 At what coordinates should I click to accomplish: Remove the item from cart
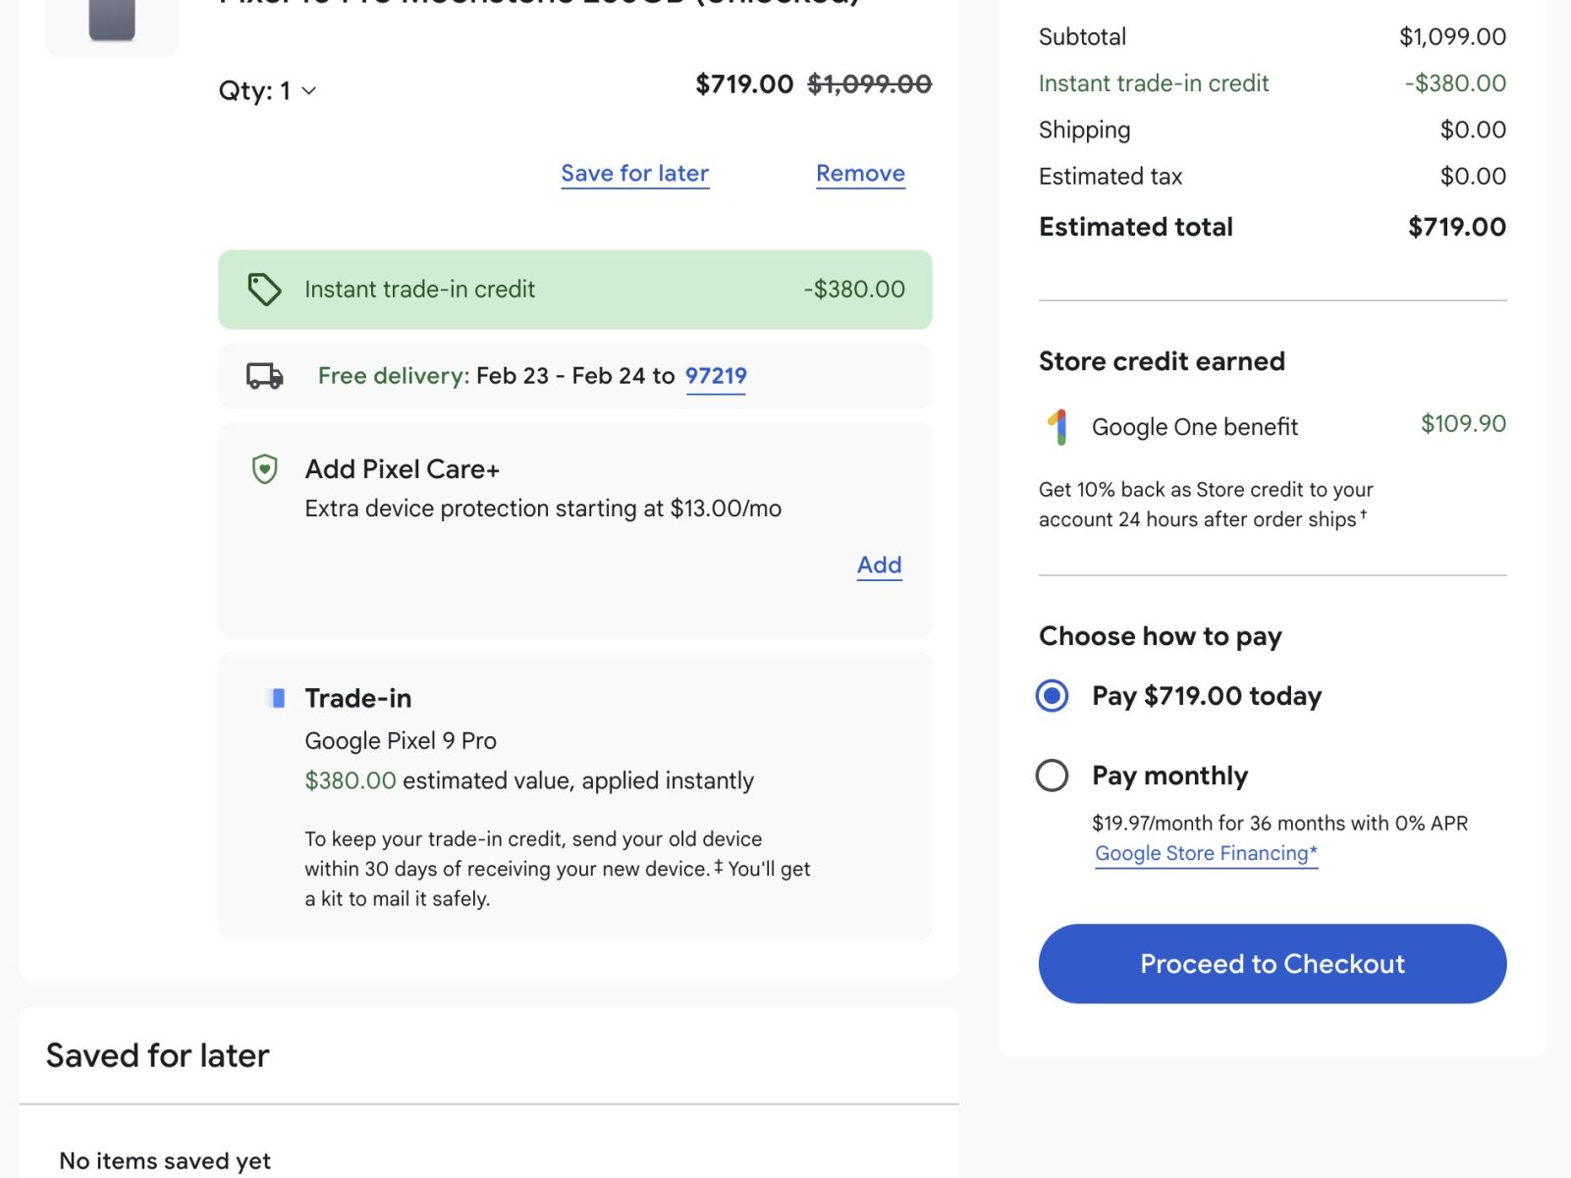(x=860, y=174)
